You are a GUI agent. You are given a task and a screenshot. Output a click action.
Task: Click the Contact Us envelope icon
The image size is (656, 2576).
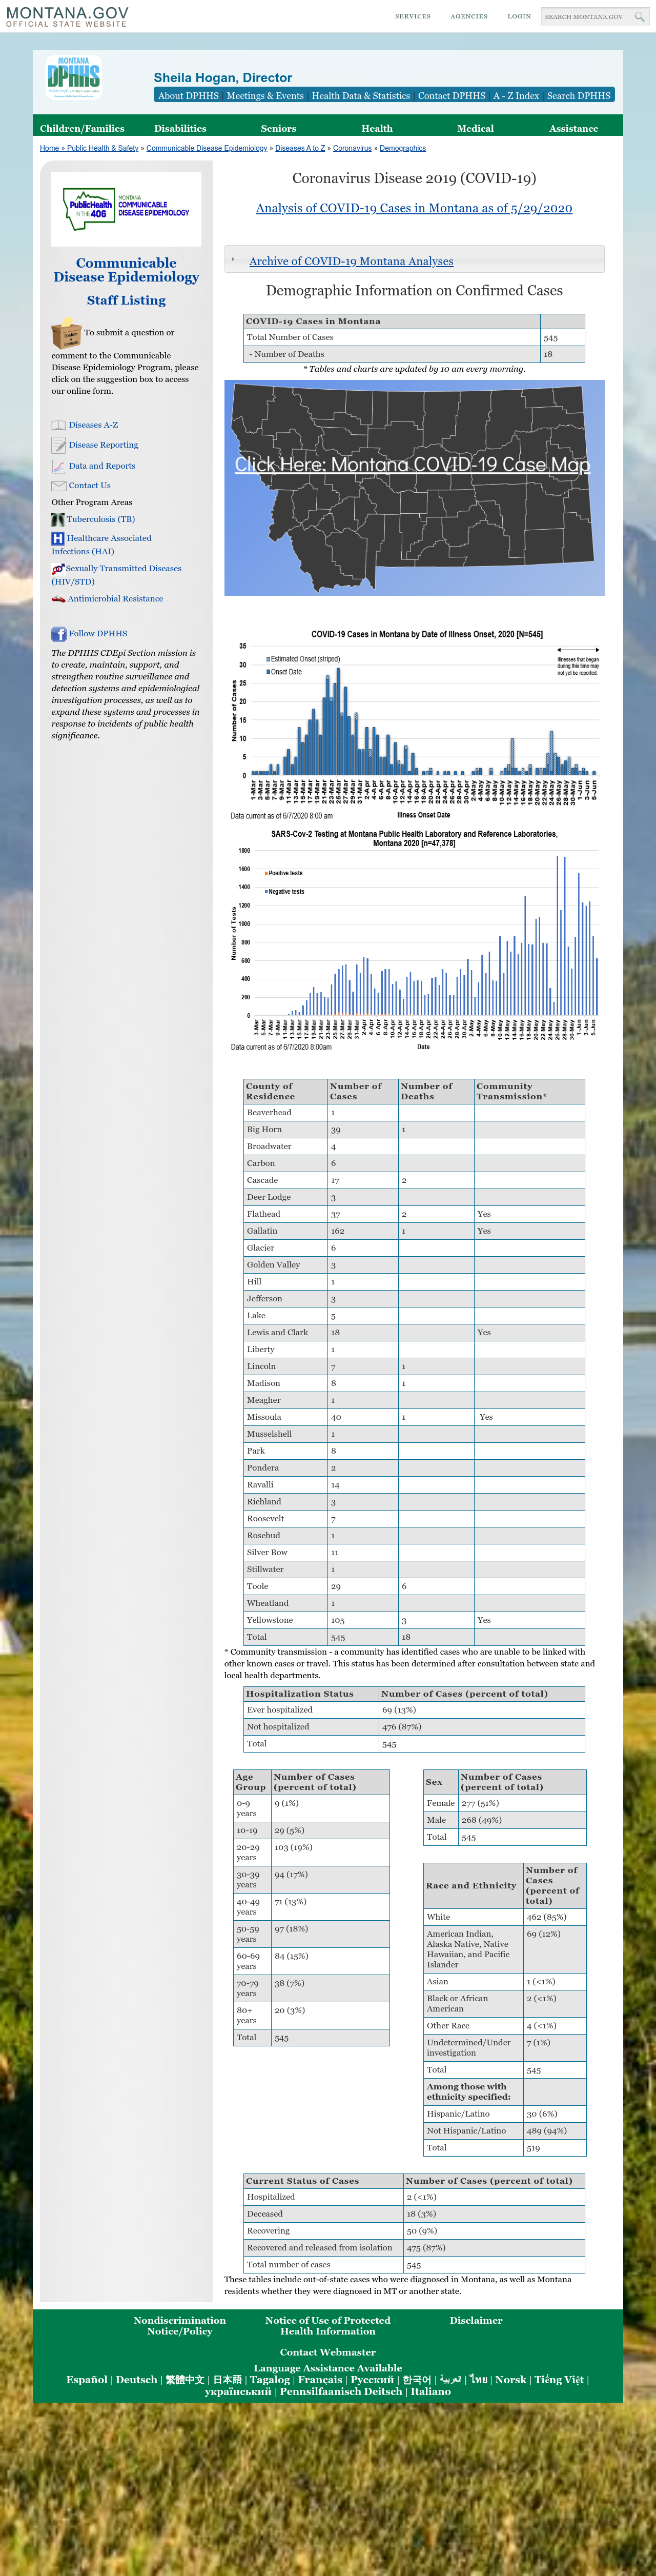(x=58, y=486)
